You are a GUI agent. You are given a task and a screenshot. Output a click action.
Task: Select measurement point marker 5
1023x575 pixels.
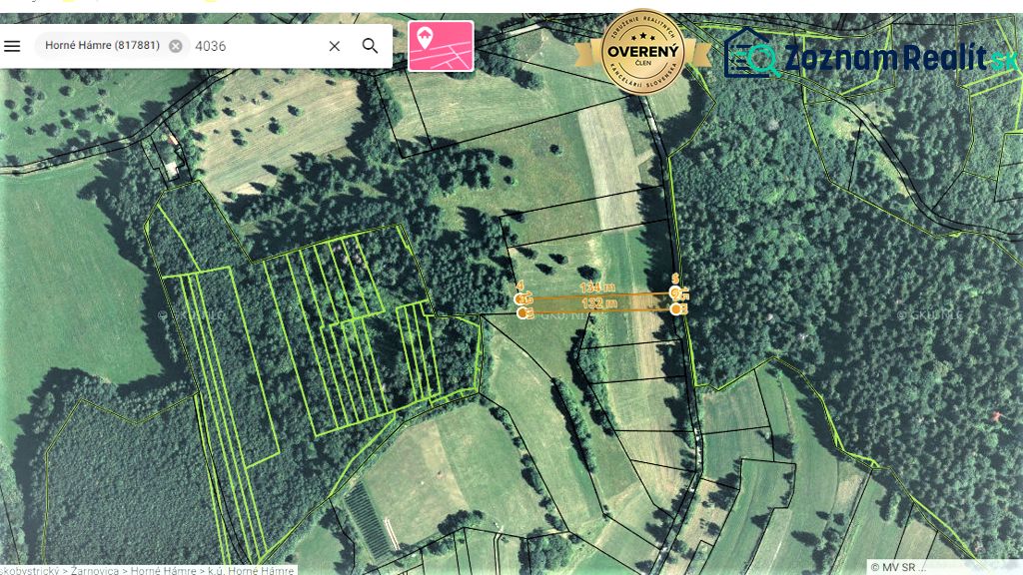pyautogui.click(x=676, y=292)
